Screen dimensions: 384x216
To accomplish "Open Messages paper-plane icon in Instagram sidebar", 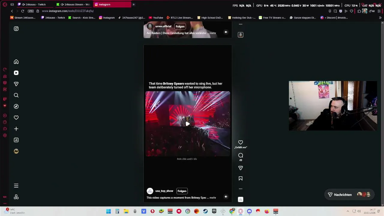I will point(16,84).
